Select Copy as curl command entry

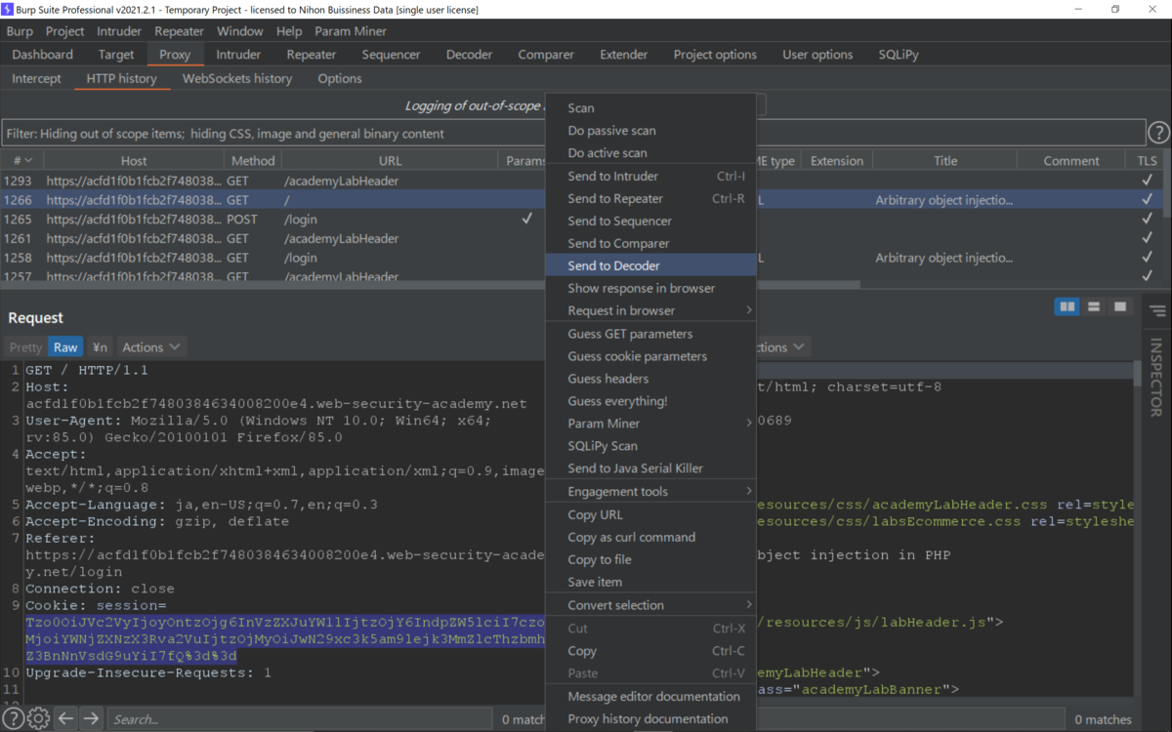coord(651,537)
